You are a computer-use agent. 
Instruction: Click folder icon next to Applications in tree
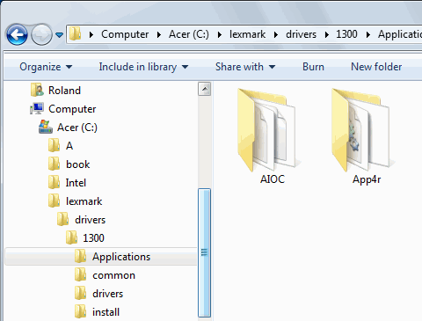point(81,256)
